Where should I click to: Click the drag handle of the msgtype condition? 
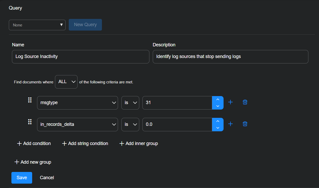pyautogui.click(x=30, y=100)
